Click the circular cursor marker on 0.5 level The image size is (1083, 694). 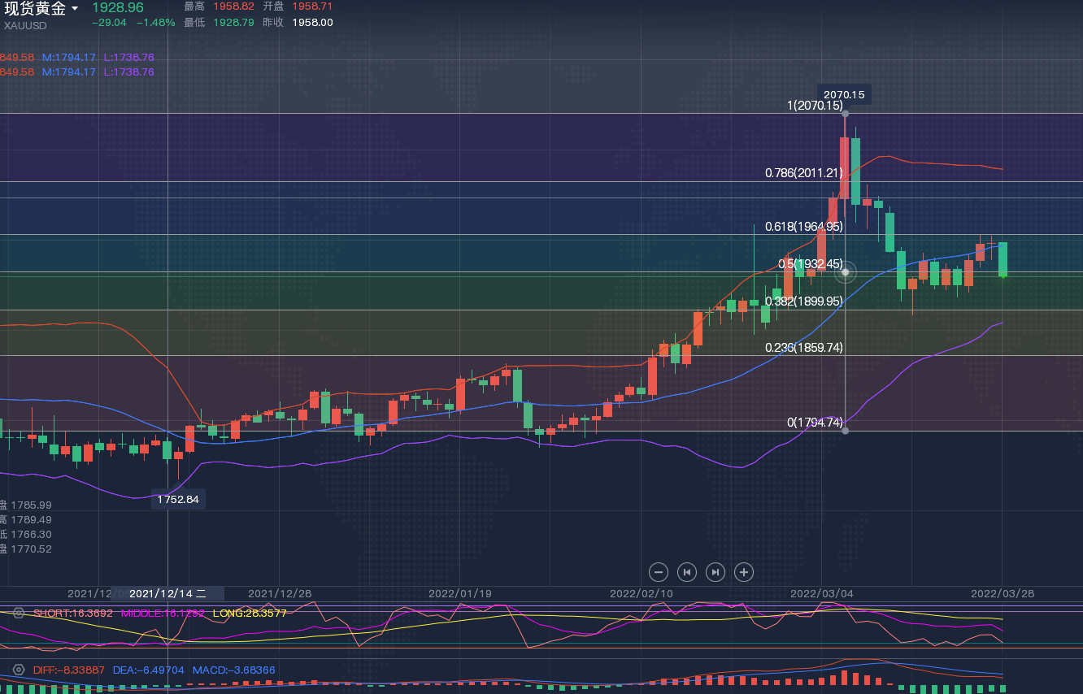click(846, 272)
